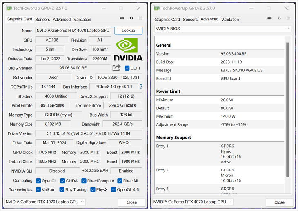Click the Memory Type field GDDR6 (Hynix)
The width and height of the screenshot is (298, 211).
pyautogui.click(x=58, y=115)
